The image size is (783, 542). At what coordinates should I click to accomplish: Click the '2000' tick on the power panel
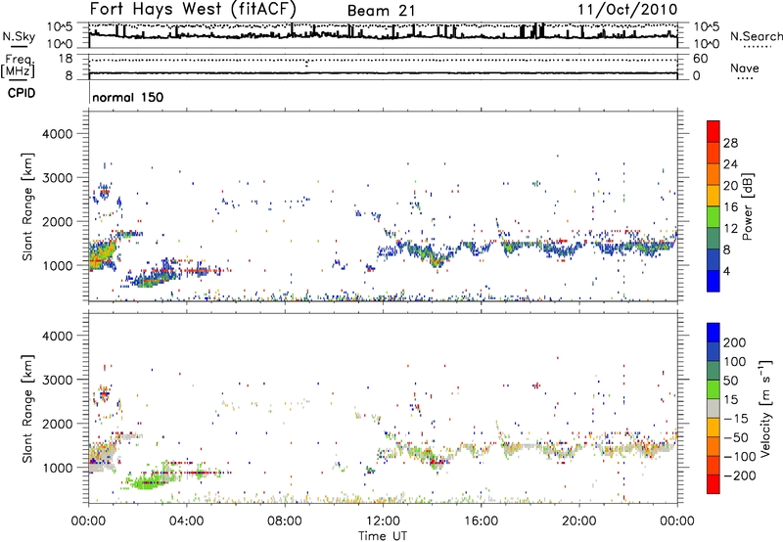[58, 221]
